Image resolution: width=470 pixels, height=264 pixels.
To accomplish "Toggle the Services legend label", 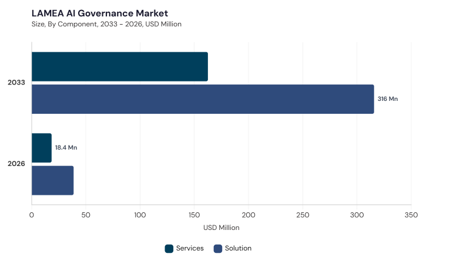I will click(190, 248).
